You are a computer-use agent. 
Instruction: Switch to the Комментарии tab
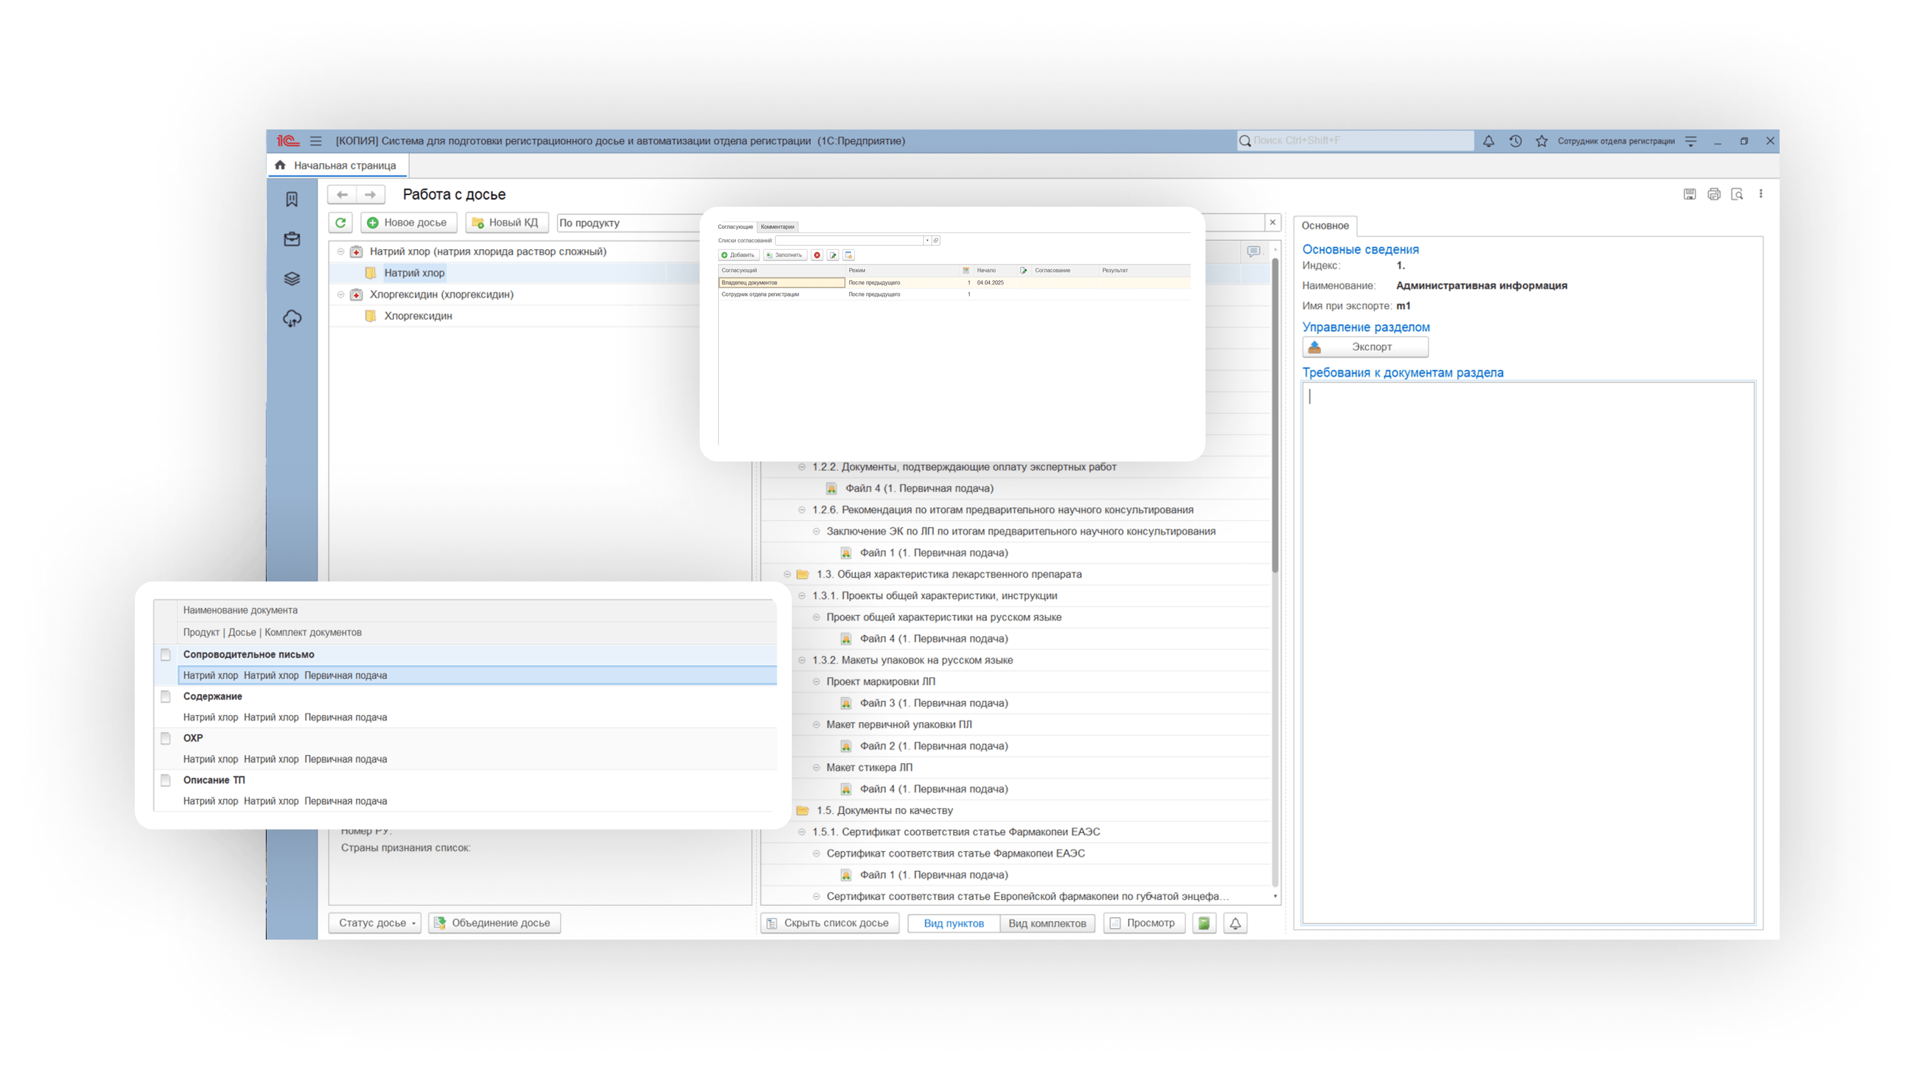[777, 226]
